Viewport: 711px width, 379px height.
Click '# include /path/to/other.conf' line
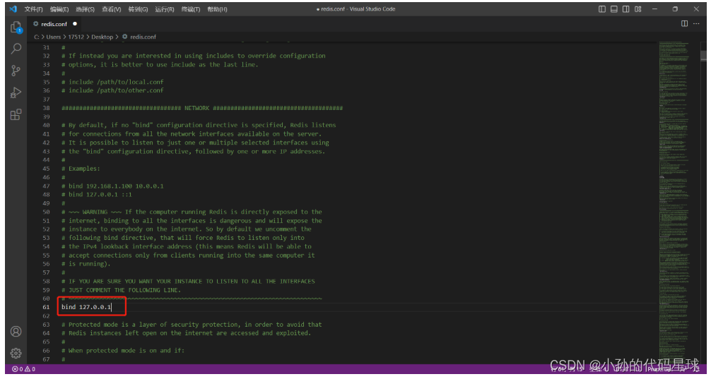112,90
